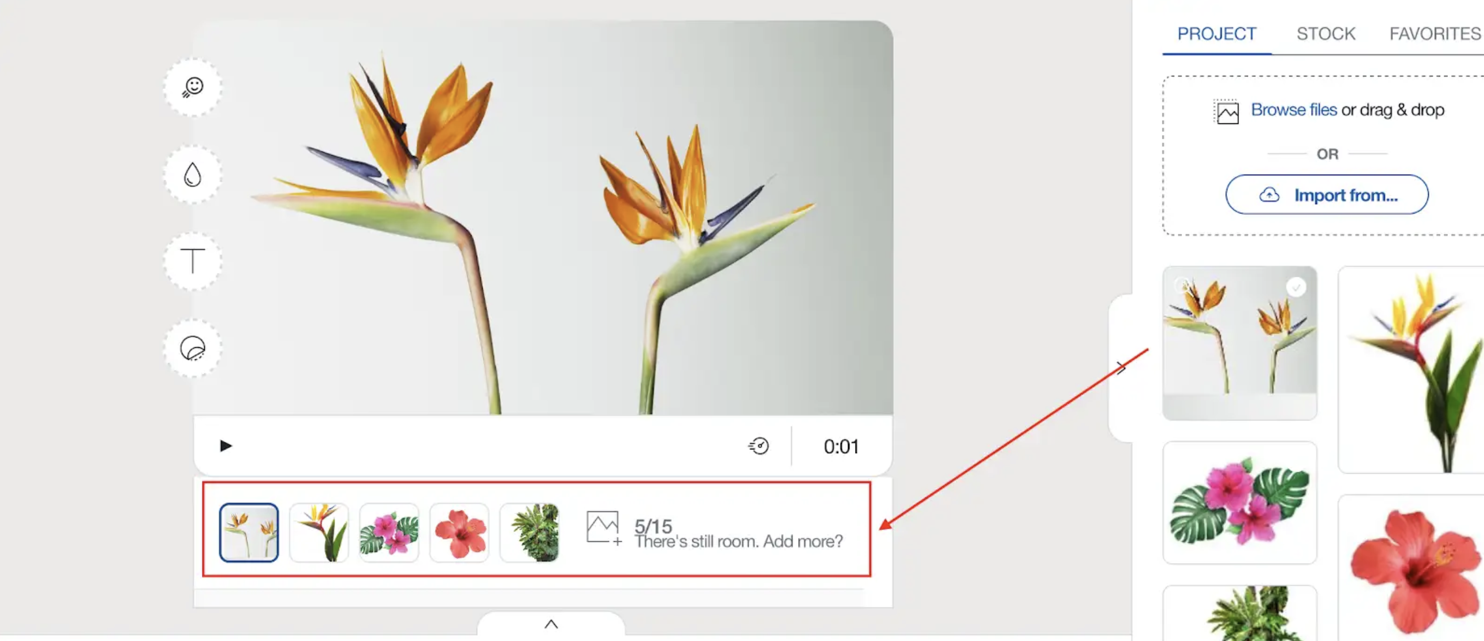Collapse the side media panel arrow
1484x641 pixels.
1120,368
